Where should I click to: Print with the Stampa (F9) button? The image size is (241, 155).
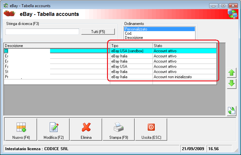(119, 130)
